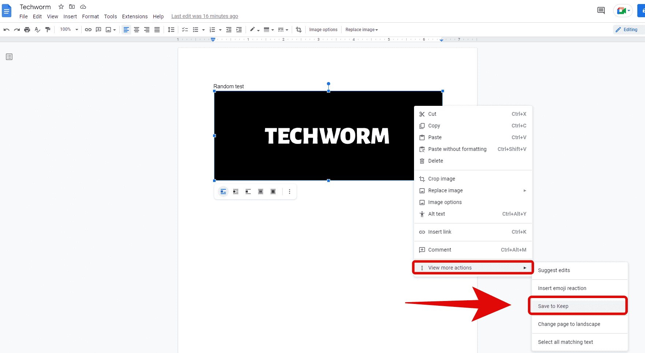Expand Replace image submenu in context menu
645x353 pixels.
[473, 190]
